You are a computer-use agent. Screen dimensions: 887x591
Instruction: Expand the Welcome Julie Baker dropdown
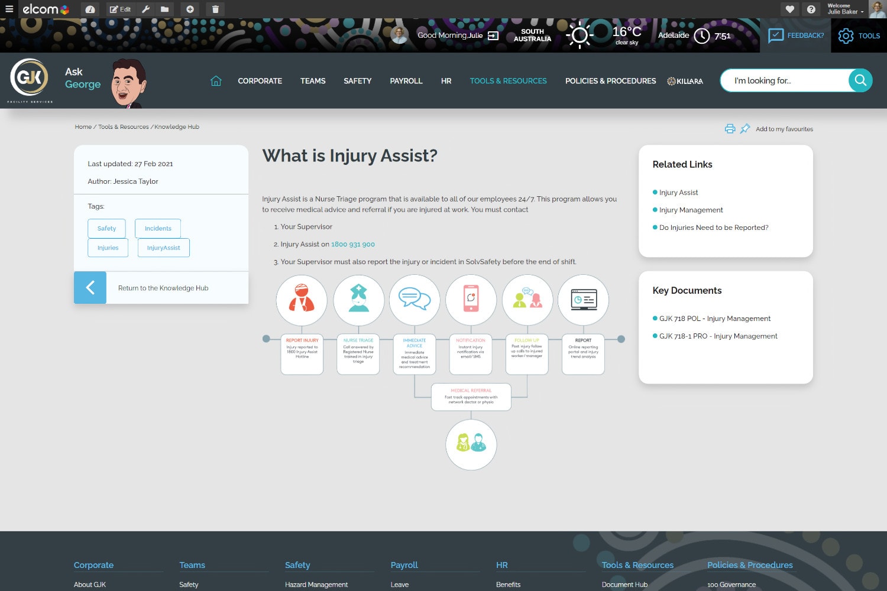(846, 9)
